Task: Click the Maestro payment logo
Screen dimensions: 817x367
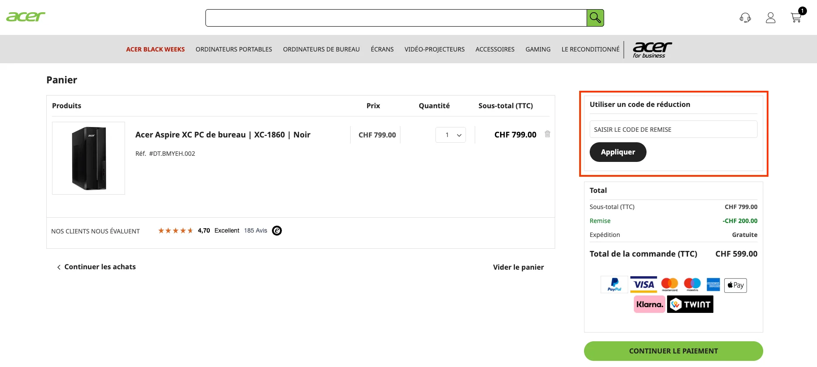Action: point(692,285)
